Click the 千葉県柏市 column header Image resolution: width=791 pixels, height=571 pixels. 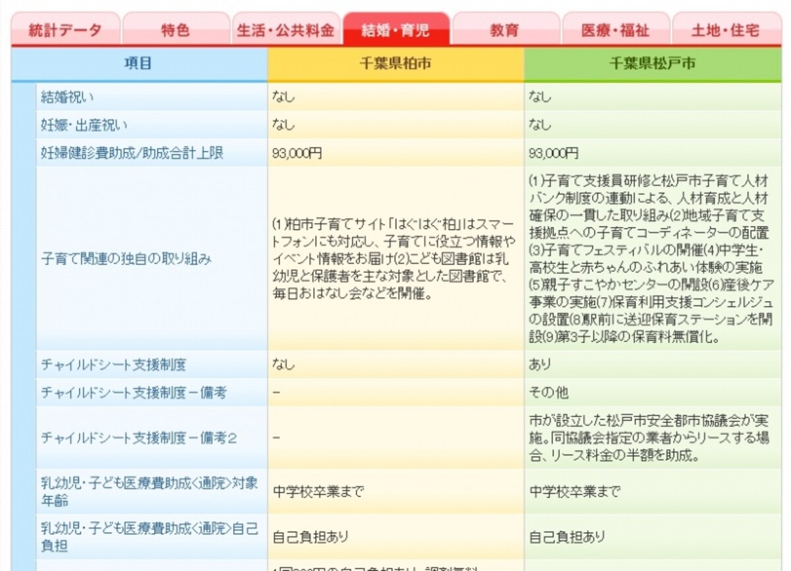click(395, 64)
